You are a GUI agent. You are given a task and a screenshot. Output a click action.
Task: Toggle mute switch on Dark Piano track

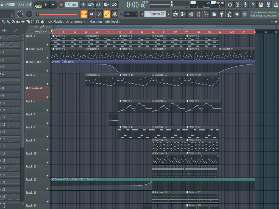pyautogui.click(x=47, y=58)
